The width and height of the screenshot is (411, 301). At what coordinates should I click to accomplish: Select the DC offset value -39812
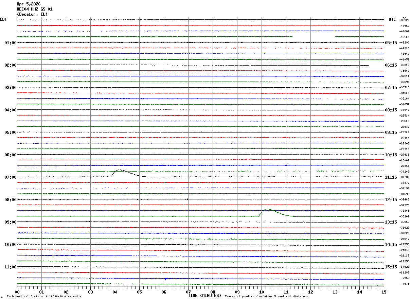coord(405,65)
